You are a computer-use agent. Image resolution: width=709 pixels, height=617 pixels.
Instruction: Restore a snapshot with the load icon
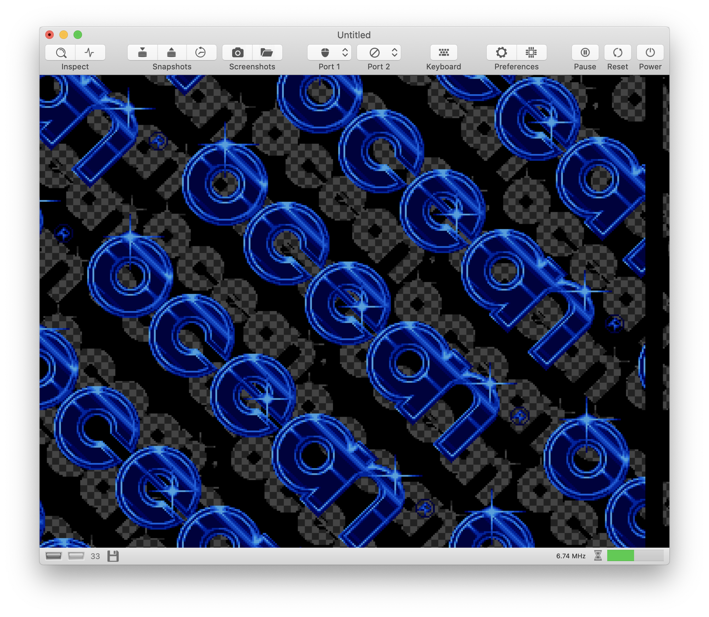(172, 53)
